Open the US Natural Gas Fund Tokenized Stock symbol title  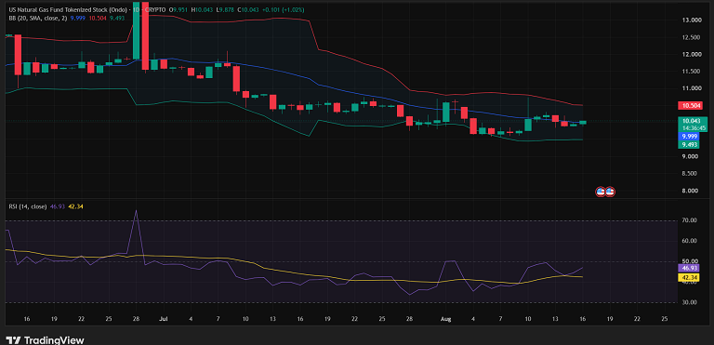tap(67, 9)
